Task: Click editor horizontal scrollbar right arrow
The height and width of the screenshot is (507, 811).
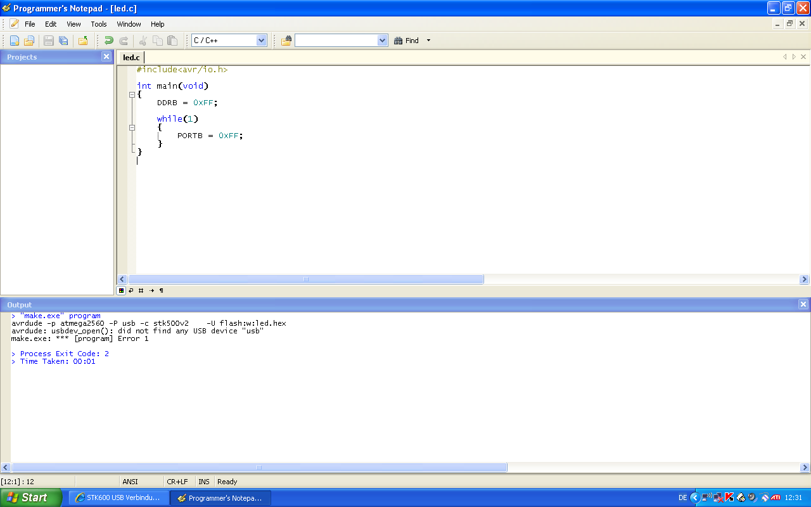Action: 804,279
